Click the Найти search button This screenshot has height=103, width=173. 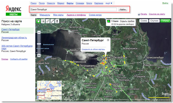123,9
